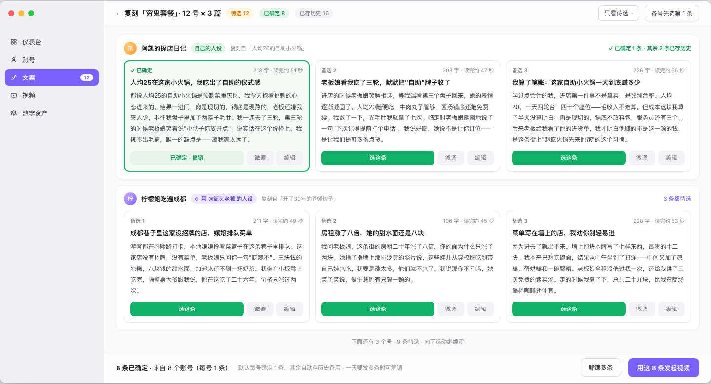
Task: Click 用这 8 条发起视频 button
Action: tap(664, 368)
